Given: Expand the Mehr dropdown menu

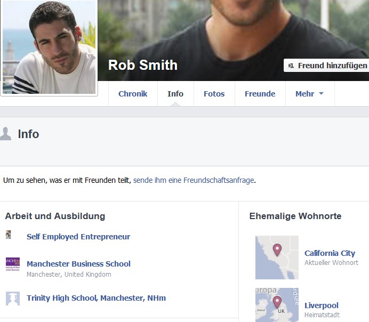Looking at the screenshot, I should pyautogui.click(x=309, y=94).
